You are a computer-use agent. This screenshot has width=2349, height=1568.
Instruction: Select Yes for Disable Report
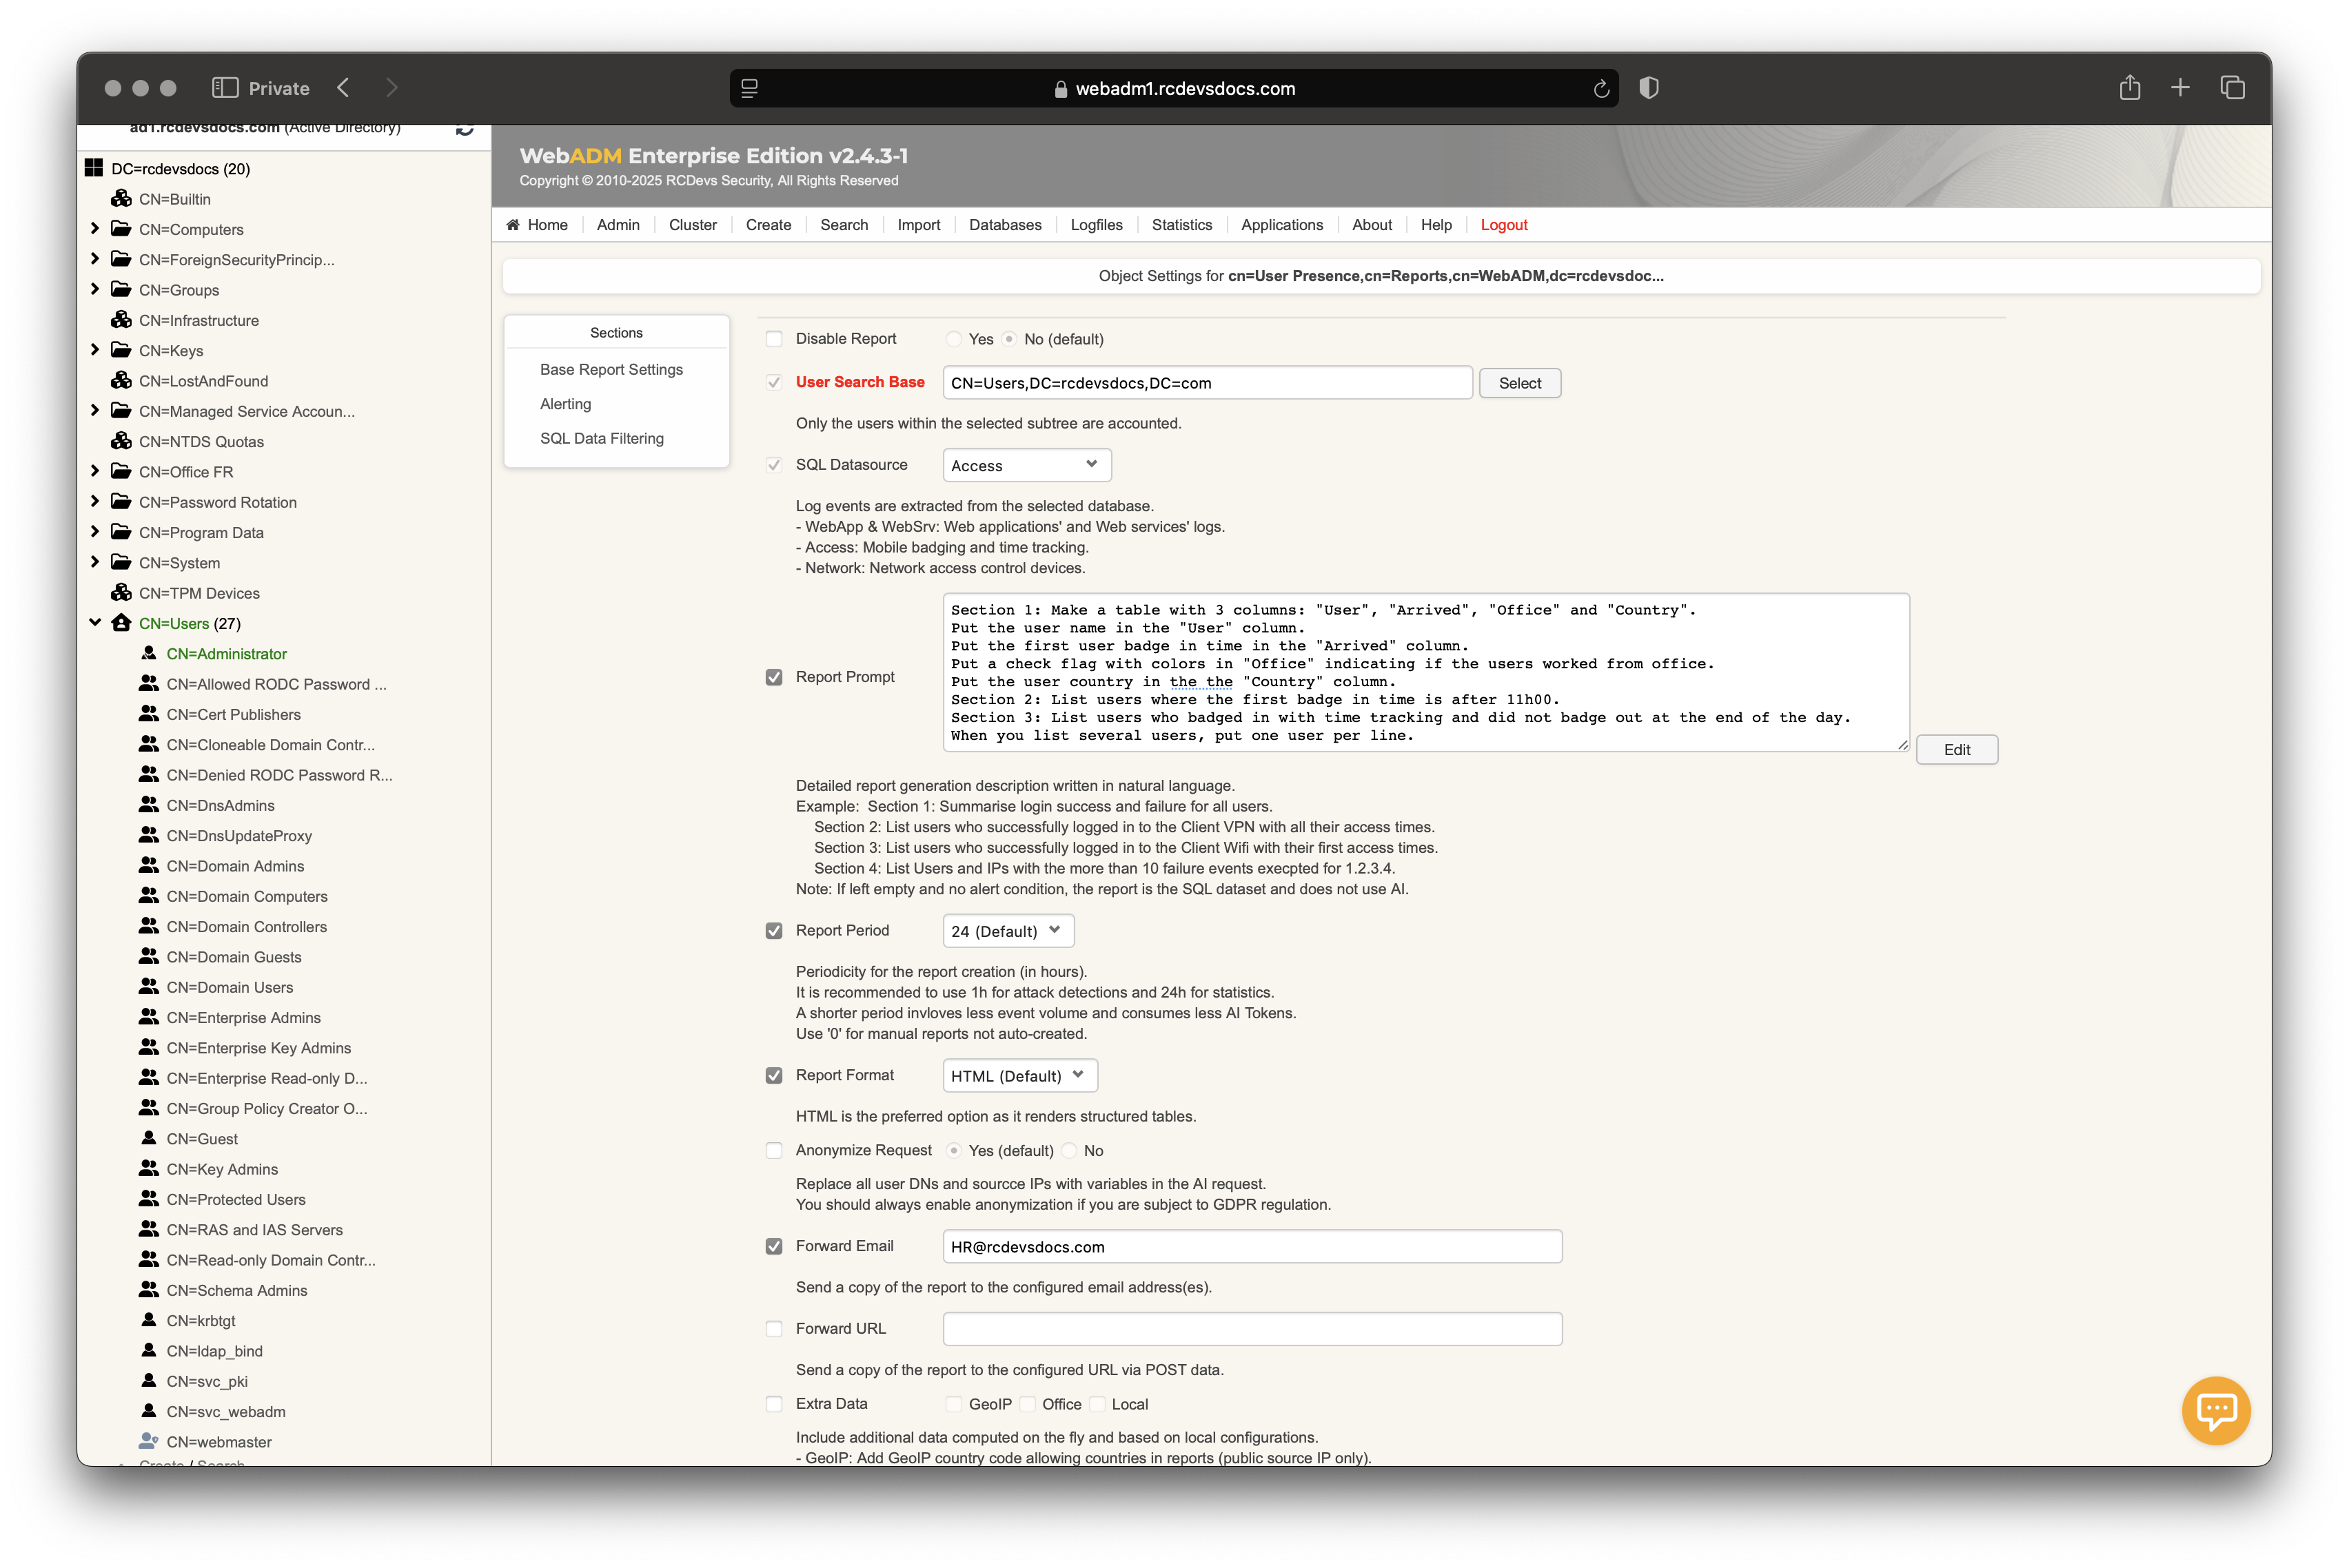click(x=953, y=339)
